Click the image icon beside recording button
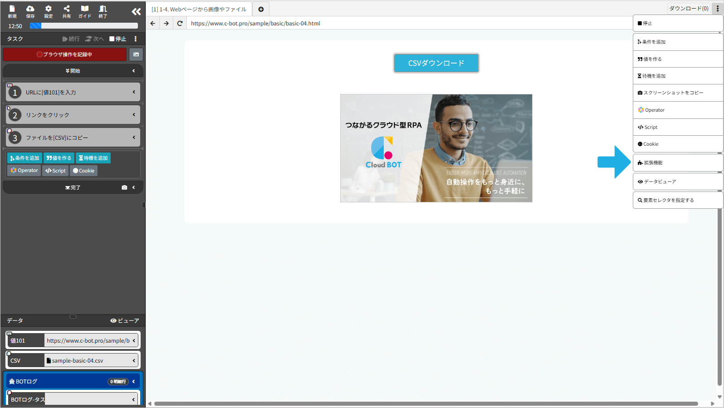The image size is (724, 408). pyautogui.click(x=136, y=54)
